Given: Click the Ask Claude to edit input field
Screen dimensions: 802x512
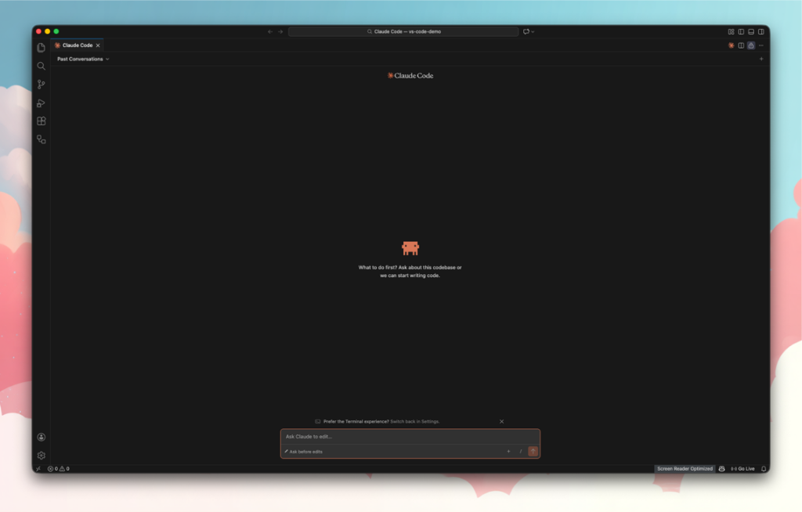Looking at the screenshot, I should [392, 438].
